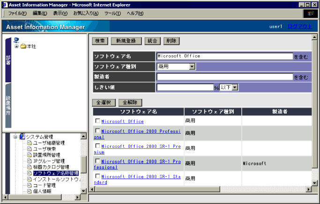Click the ログアウト link
The image size is (320, 204).
[300, 27]
